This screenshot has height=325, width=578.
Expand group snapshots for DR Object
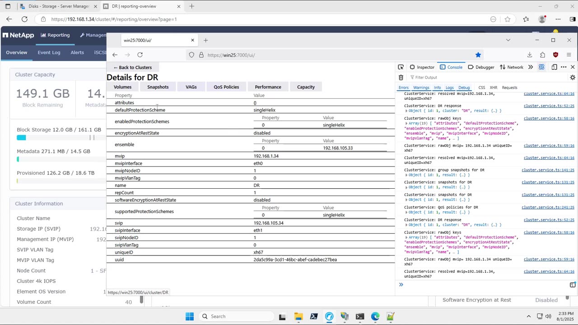click(x=406, y=175)
